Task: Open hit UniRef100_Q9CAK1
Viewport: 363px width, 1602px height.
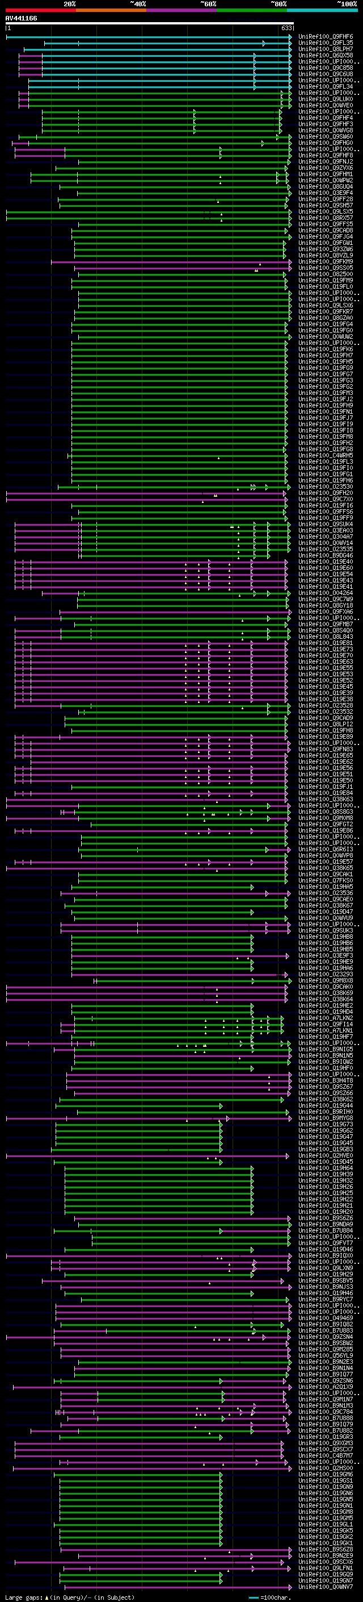Action: (326, 874)
